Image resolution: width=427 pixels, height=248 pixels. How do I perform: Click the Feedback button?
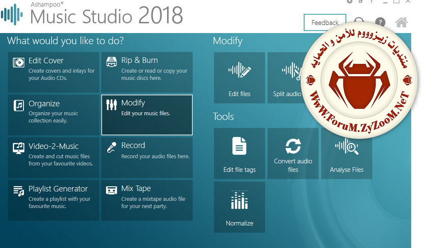pos(325,22)
